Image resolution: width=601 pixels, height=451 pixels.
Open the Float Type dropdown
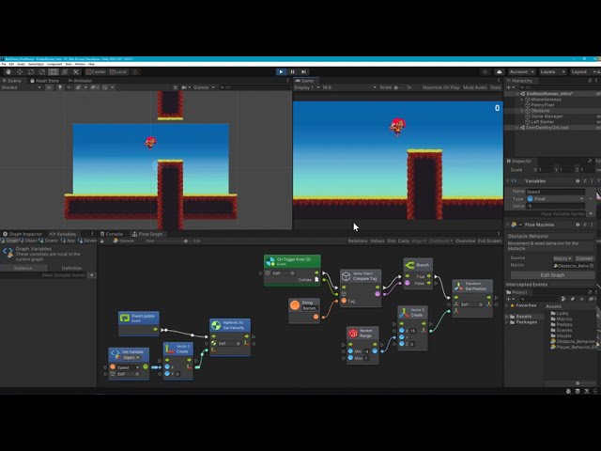[x=555, y=198]
